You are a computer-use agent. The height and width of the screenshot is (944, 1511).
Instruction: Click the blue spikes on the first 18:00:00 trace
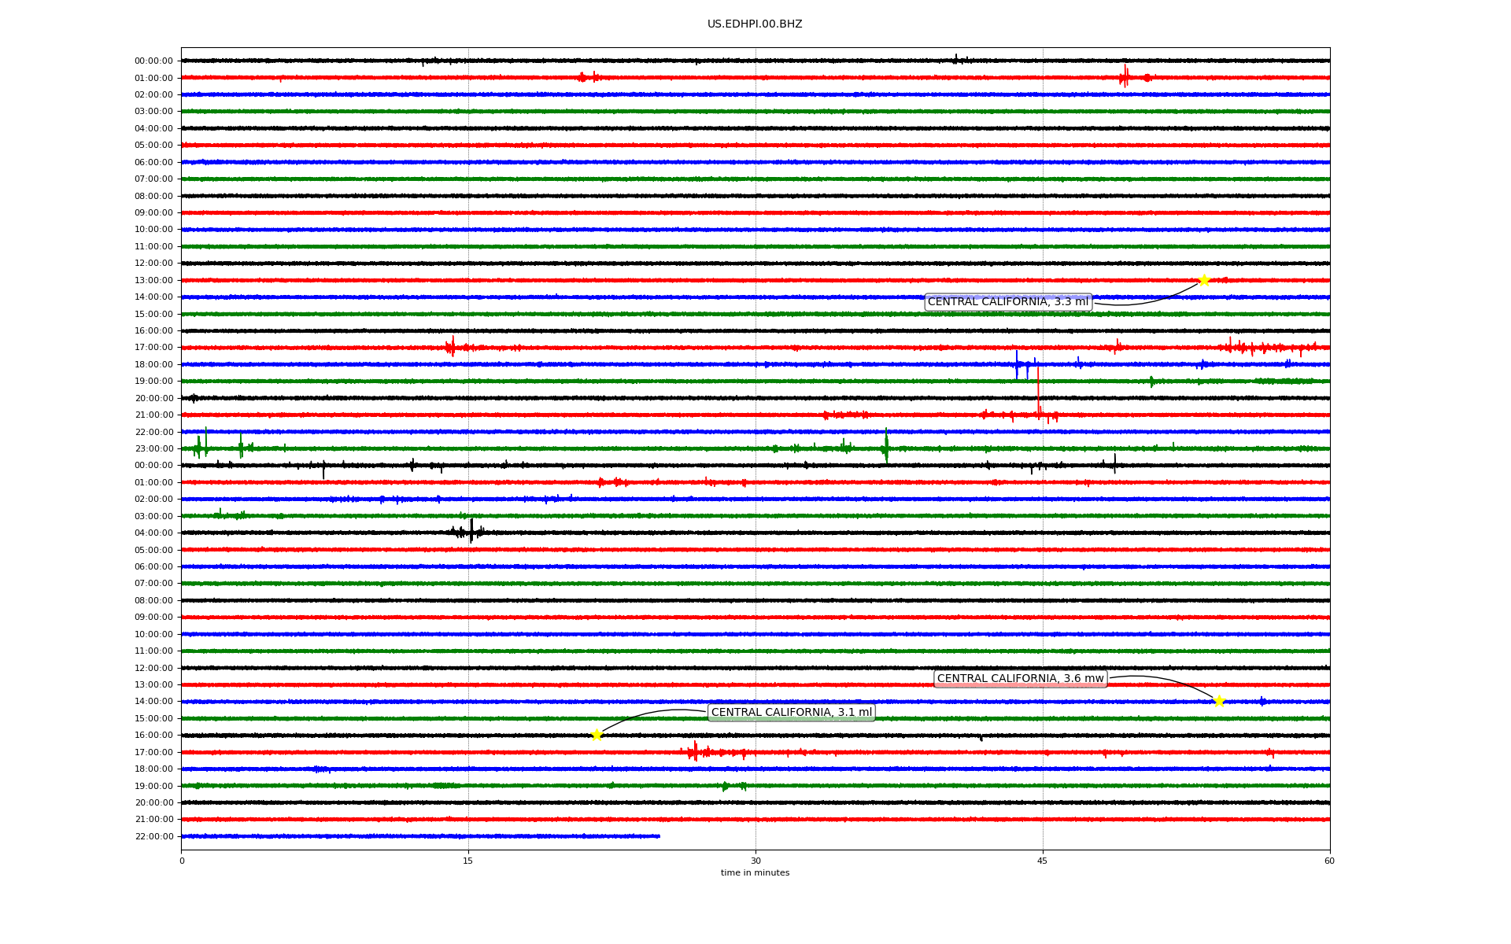(x=1017, y=363)
